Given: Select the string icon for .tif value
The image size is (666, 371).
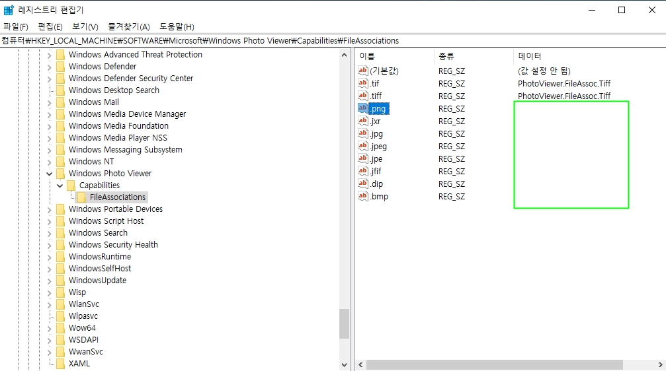Looking at the screenshot, I should (x=362, y=83).
